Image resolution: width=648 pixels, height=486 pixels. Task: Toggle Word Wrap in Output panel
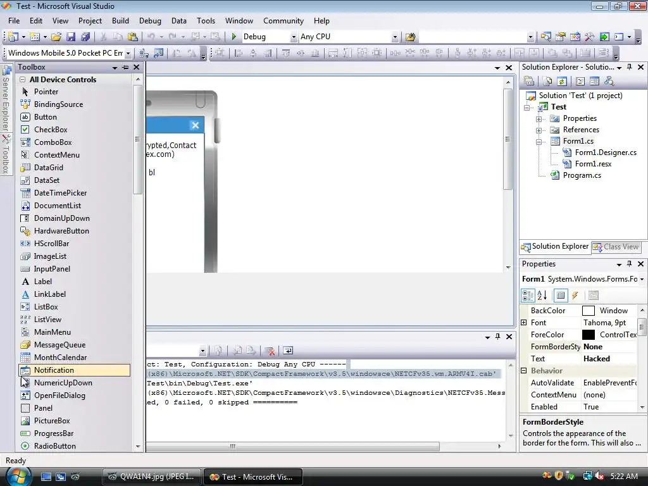tap(288, 351)
